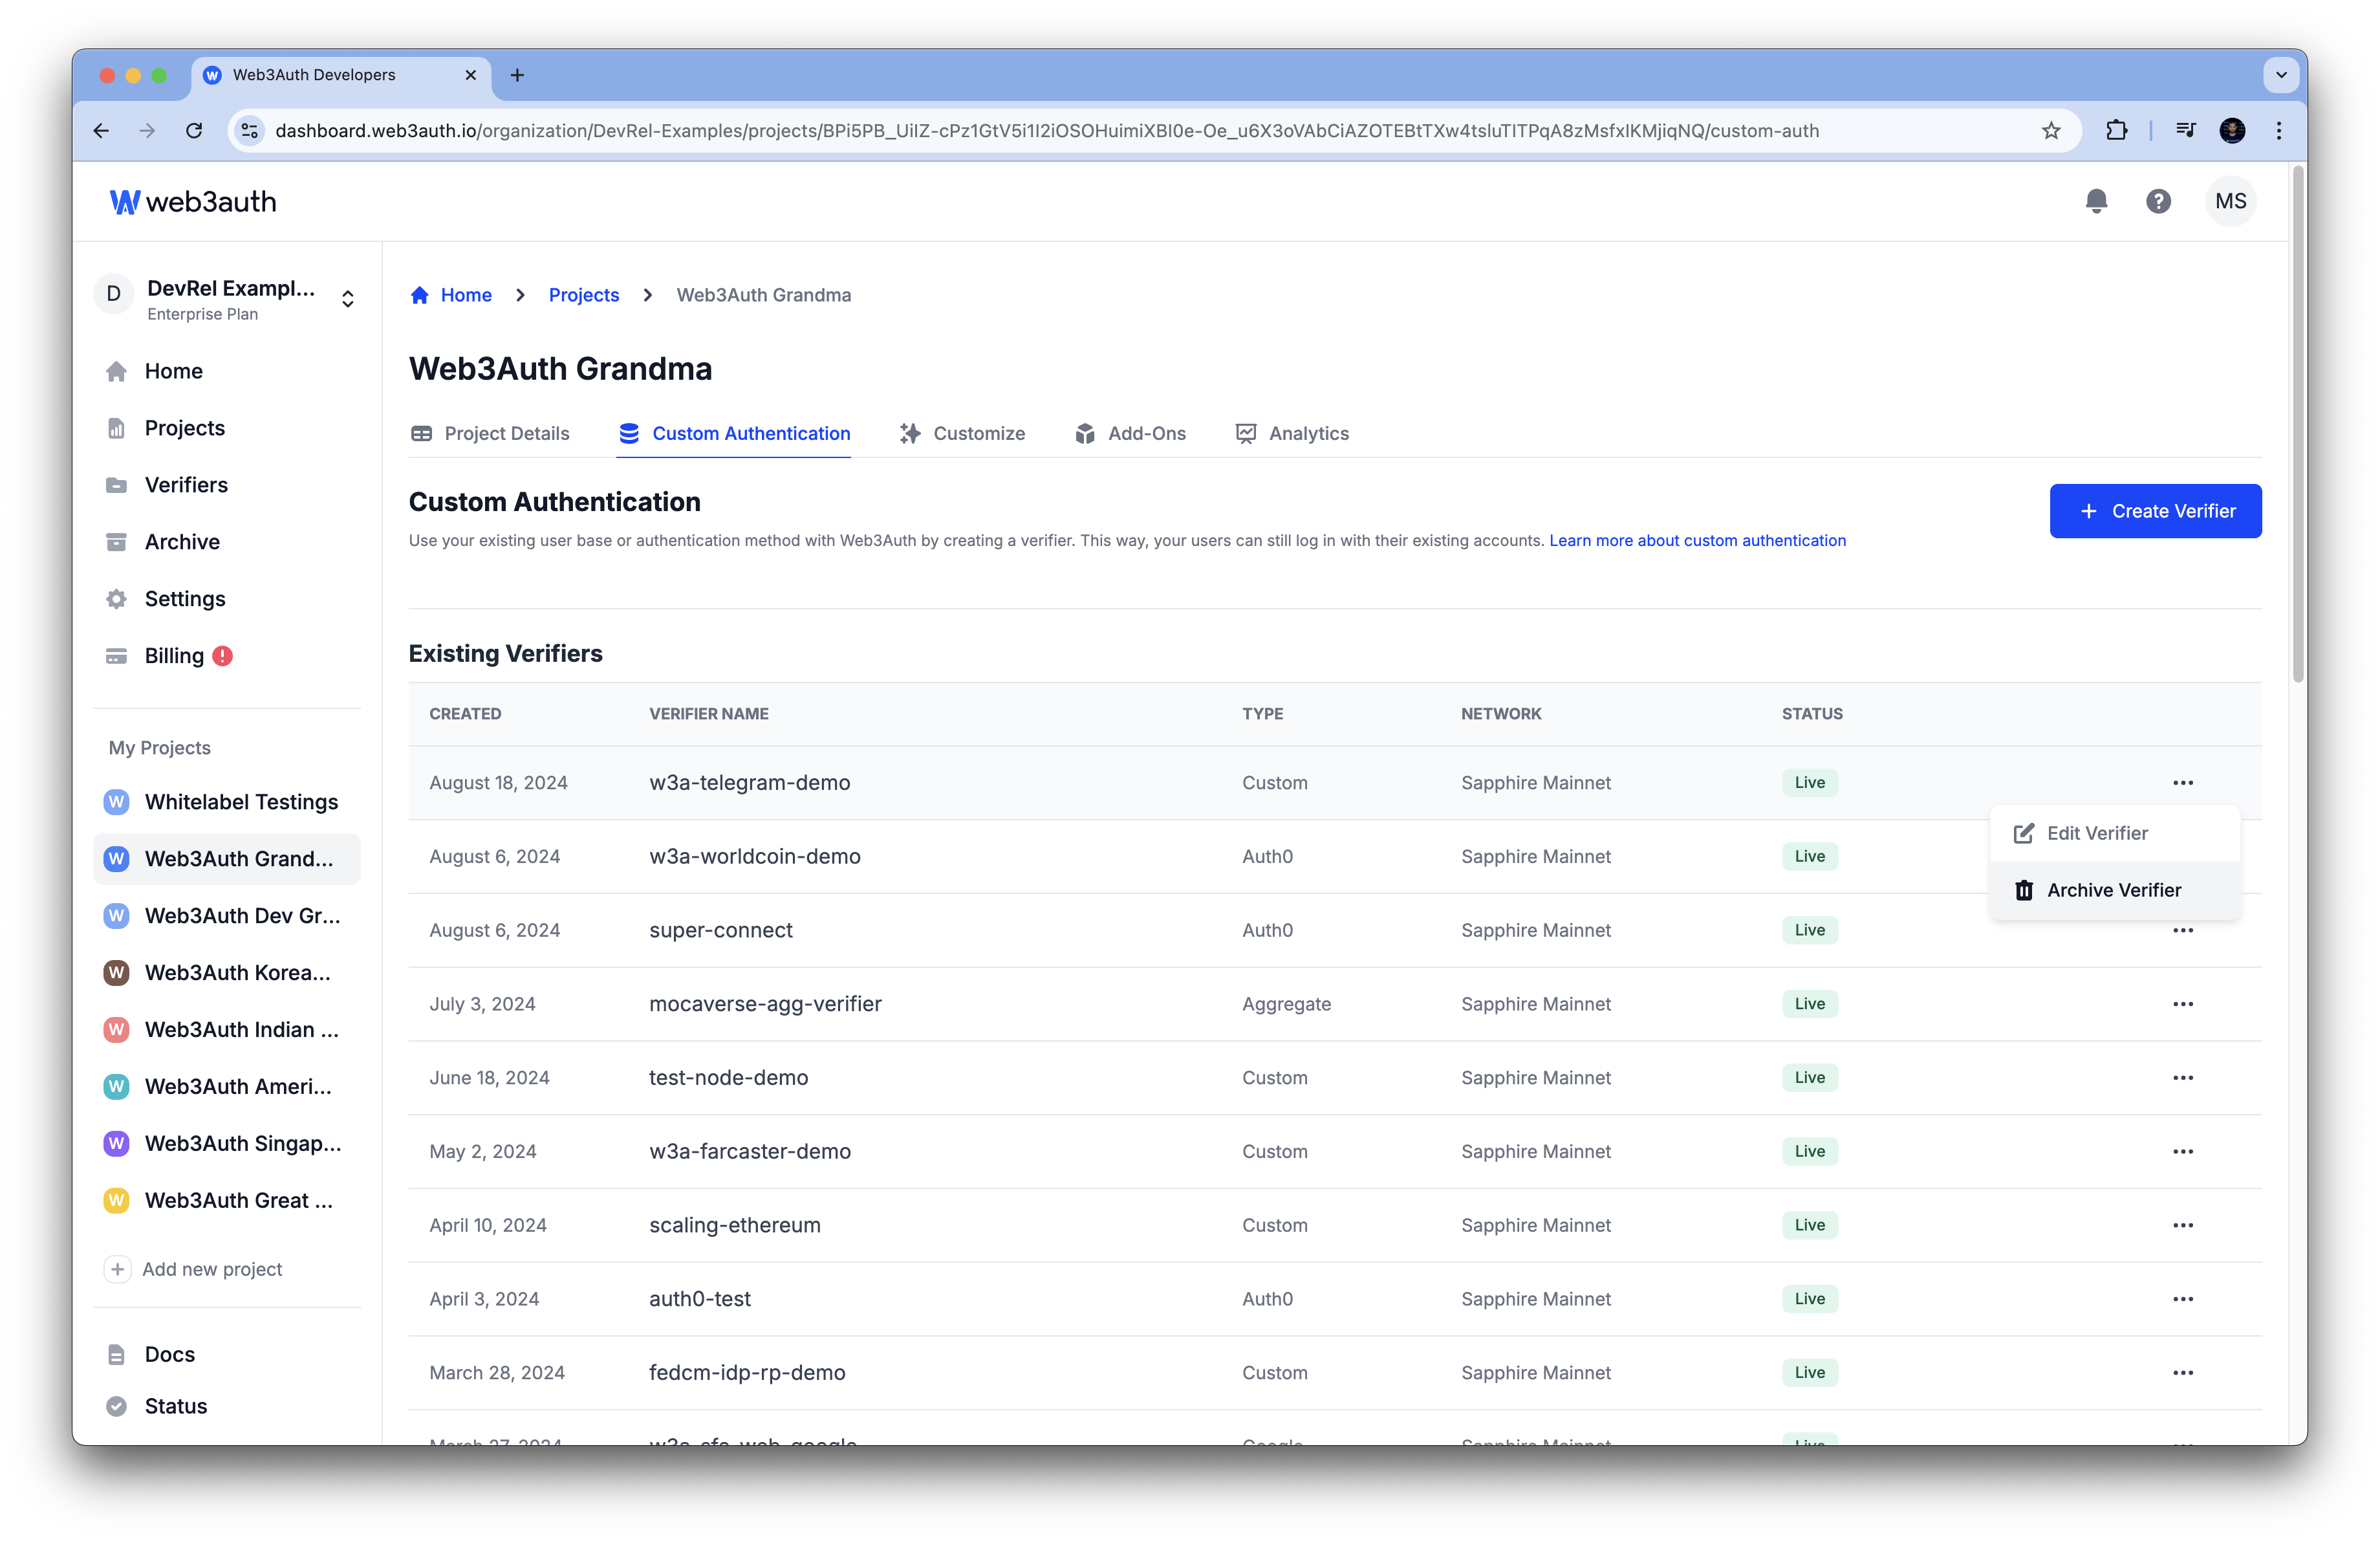Switch to the Project Details tab
Image resolution: width=2380 pixels, height=1541 pixels.
pyautogui.click(x=490, y=433)
